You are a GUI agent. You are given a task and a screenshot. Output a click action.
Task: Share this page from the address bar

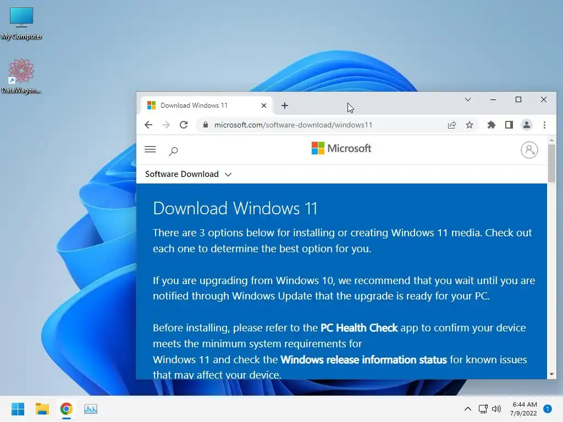coord(452,125)
